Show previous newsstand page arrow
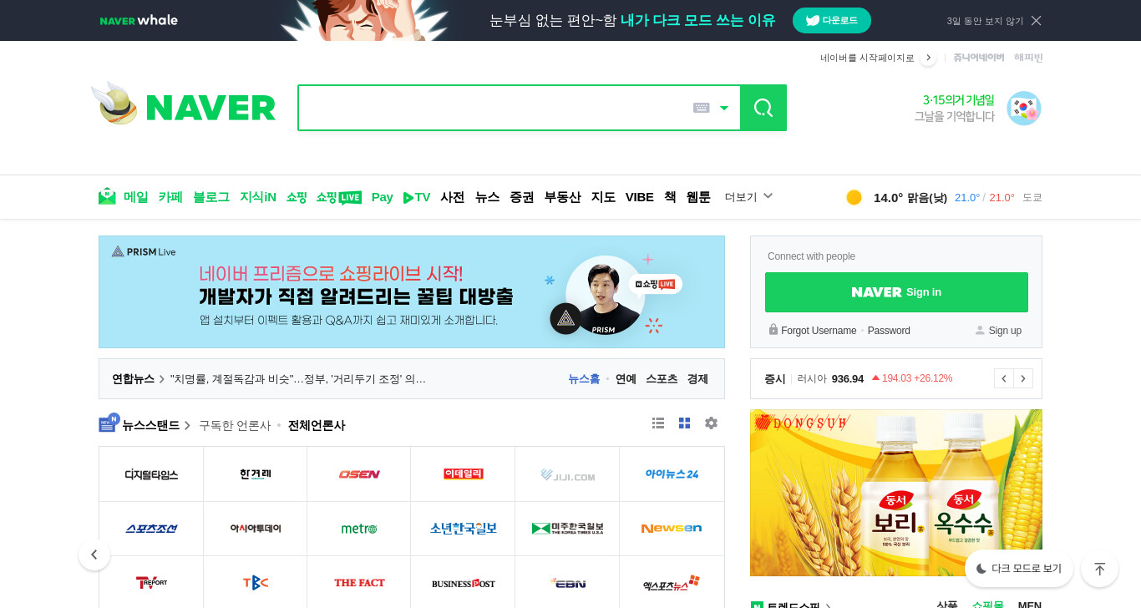 pos(94,555)
